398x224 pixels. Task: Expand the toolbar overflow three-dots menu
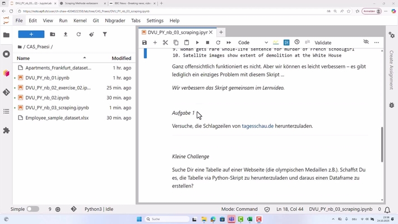click(377, 43)
